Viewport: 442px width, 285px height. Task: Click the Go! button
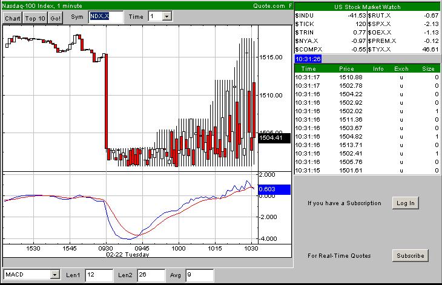click(x=55, y=18)
